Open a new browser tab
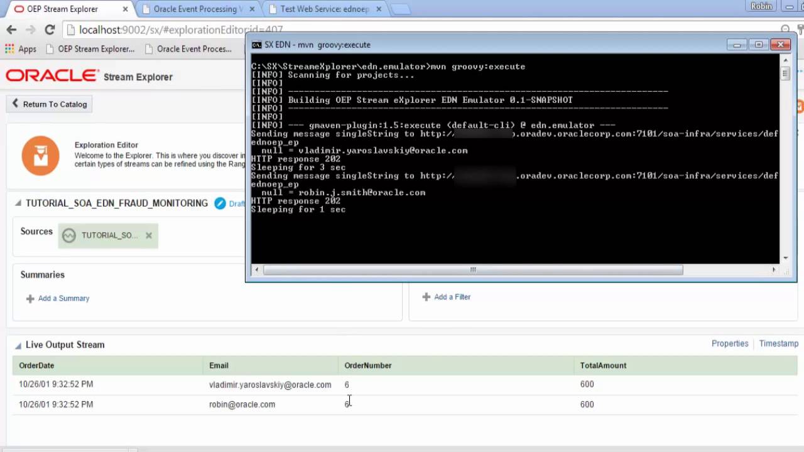The height and width of the screenshot is (452, 804). click(400, 9)
